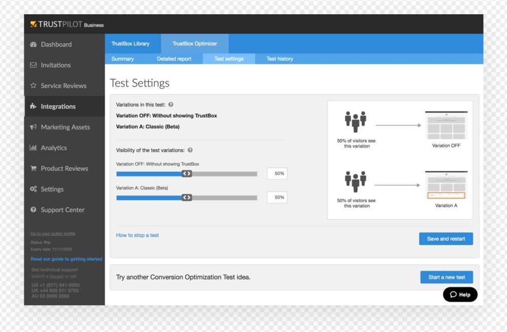
Task: Click the Invitations envelope icon
Action: point(33,65)
